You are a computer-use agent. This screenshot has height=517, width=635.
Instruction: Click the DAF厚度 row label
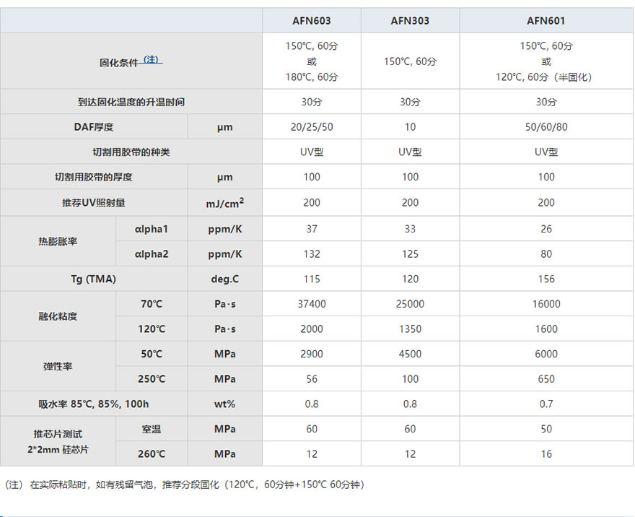tap(94, 127)
